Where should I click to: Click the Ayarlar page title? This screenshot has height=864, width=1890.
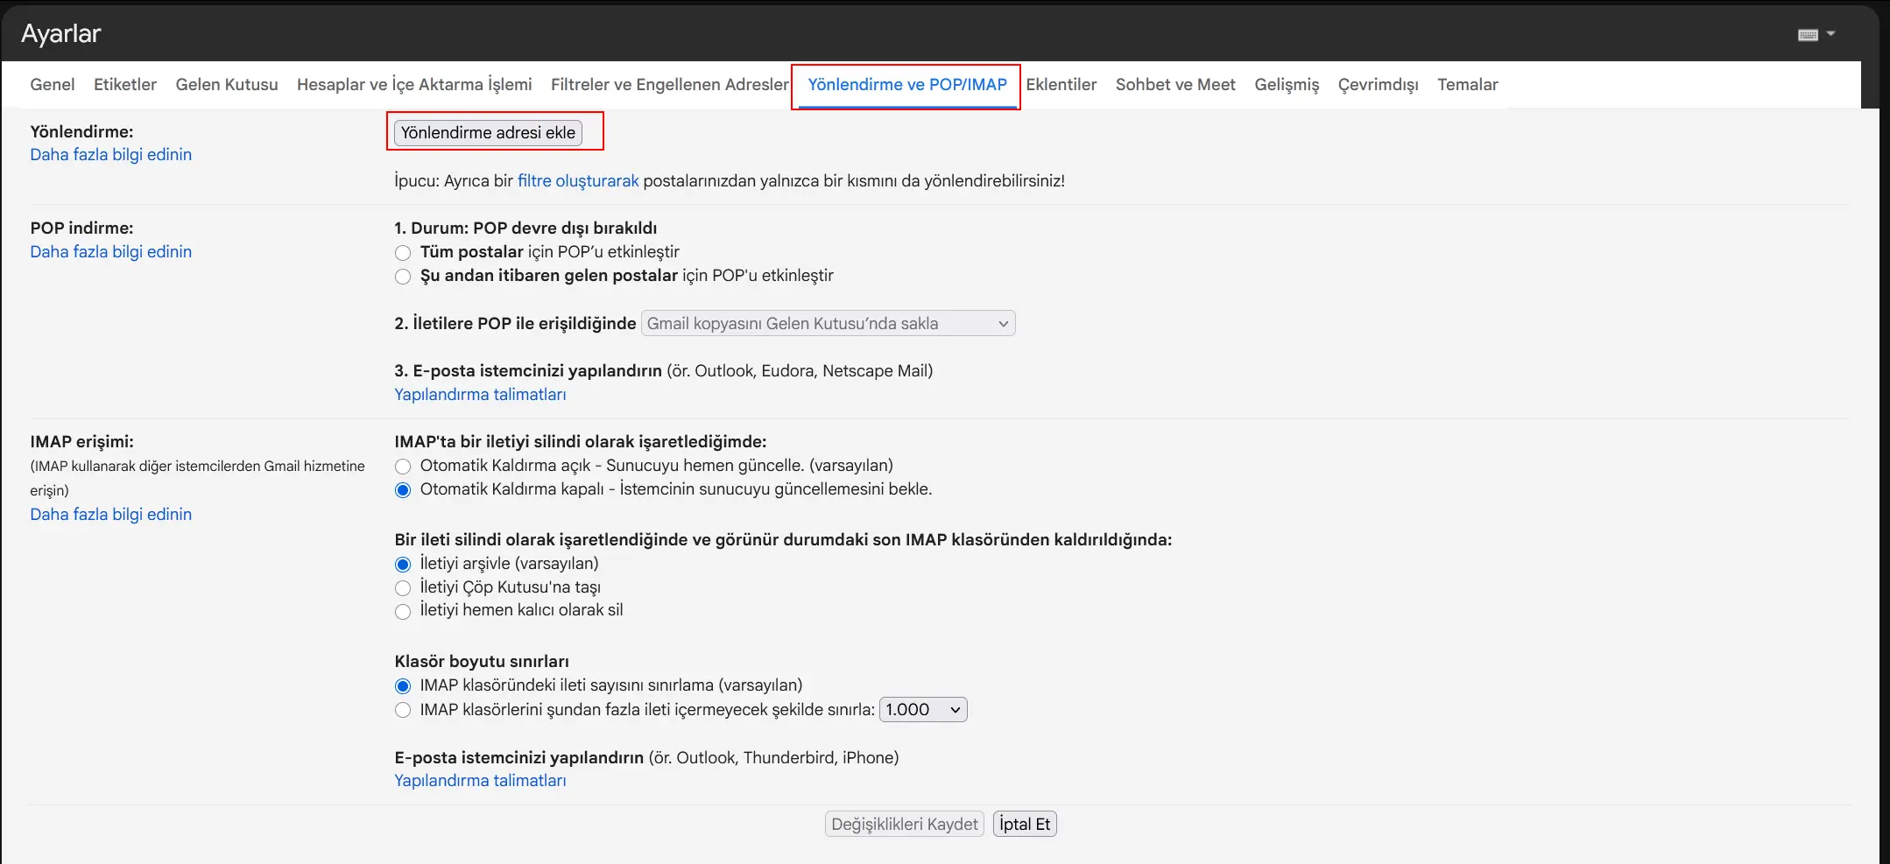61,33
